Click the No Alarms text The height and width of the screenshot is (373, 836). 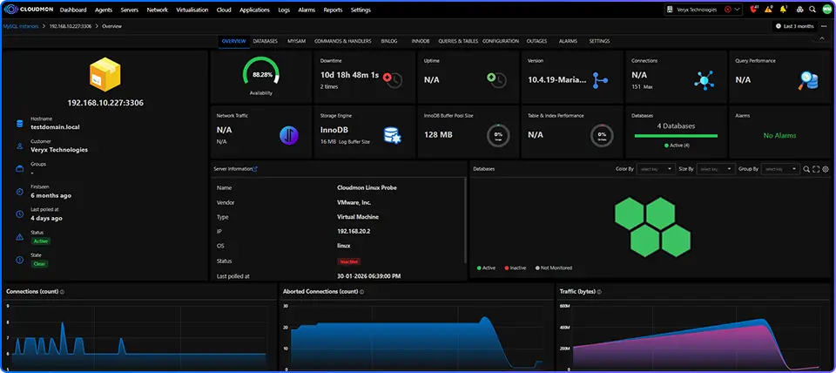(779, 136)
